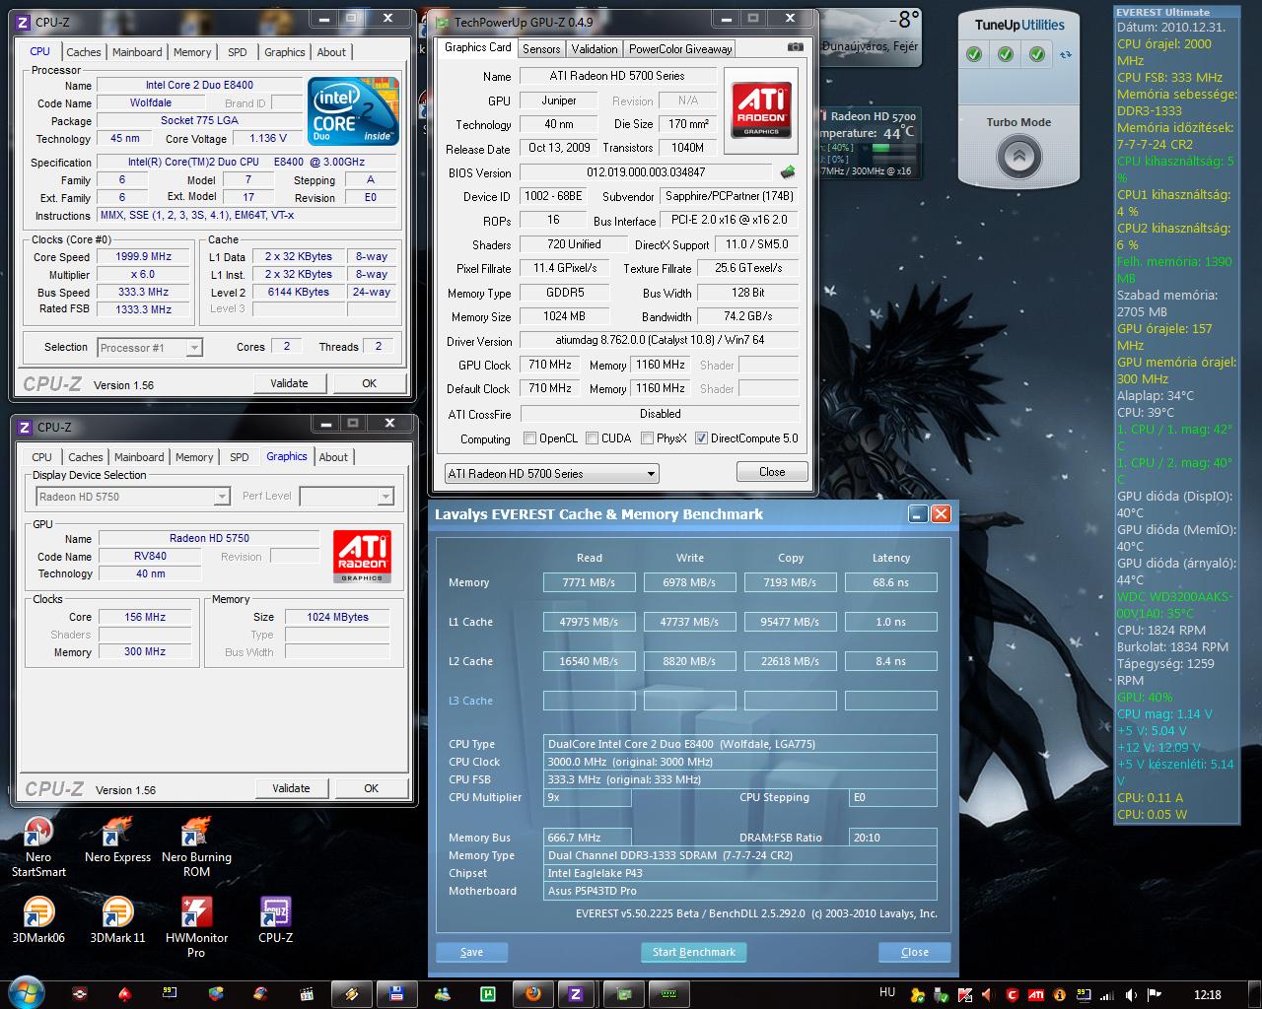Viewport: 1262px width, 1009px height.
Task: Toggle the DirectCompute 5.0 checkbox
Action: tap(702, 438)
